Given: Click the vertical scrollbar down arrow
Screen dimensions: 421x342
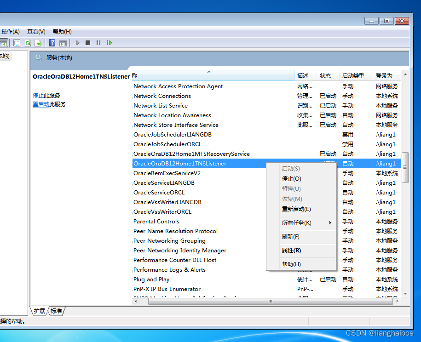Looking at the screenshot, I should click(x=405, y=294).
